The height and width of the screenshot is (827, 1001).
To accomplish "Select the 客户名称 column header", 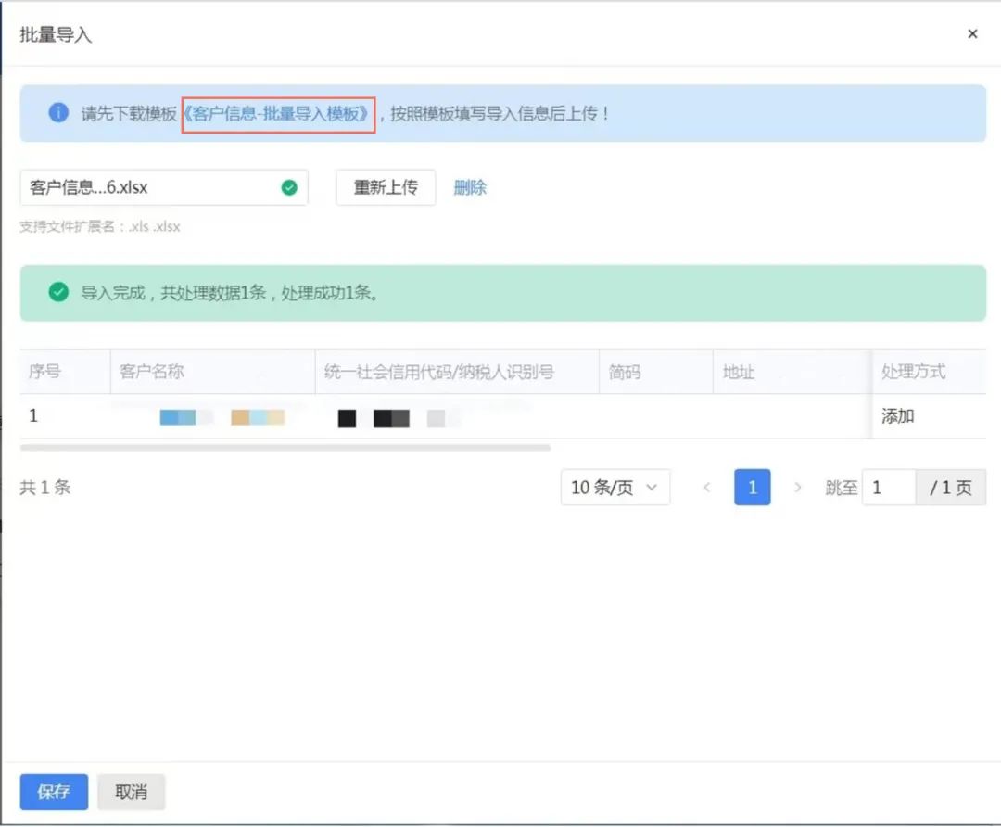I will 152,372.
